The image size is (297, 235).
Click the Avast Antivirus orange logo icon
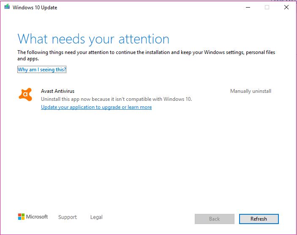click(x=25, y=95)
